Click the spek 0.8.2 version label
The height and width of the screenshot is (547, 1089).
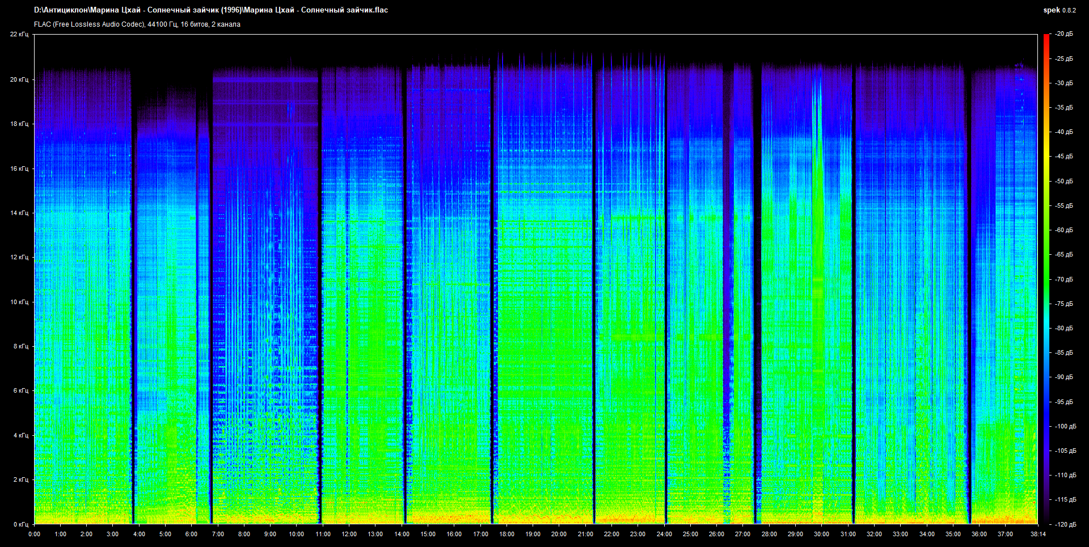click(x=1059, y=10)
